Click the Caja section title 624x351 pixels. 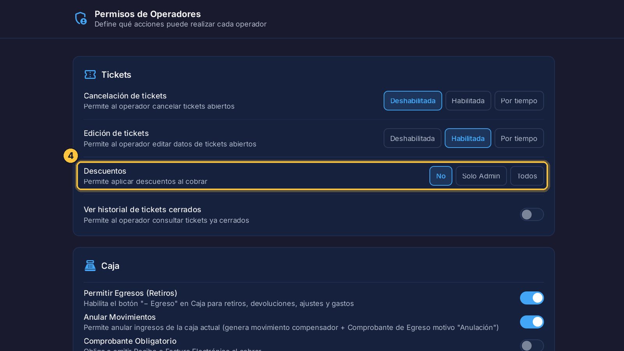(x=110, y=266)
